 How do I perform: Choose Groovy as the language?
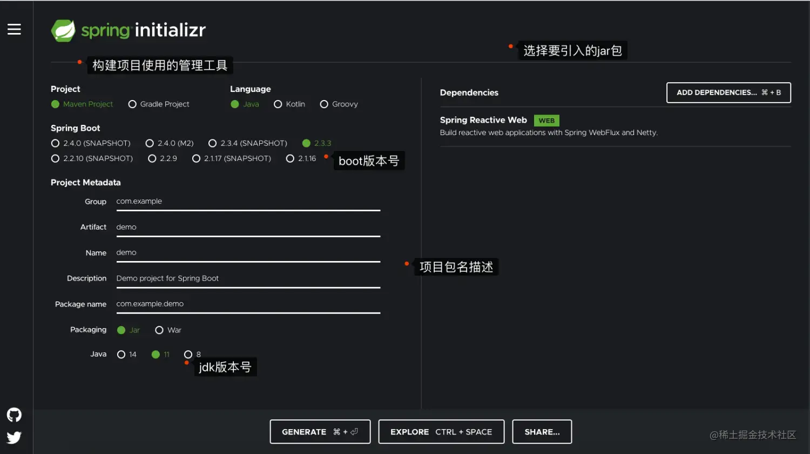(339, 104)
